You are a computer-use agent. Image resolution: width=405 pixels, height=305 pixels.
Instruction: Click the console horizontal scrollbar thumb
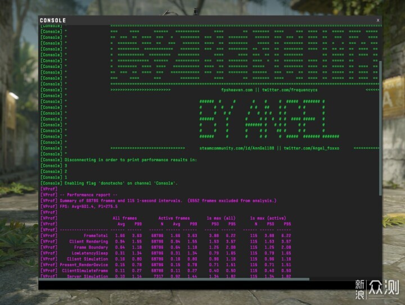coord(174,279)
